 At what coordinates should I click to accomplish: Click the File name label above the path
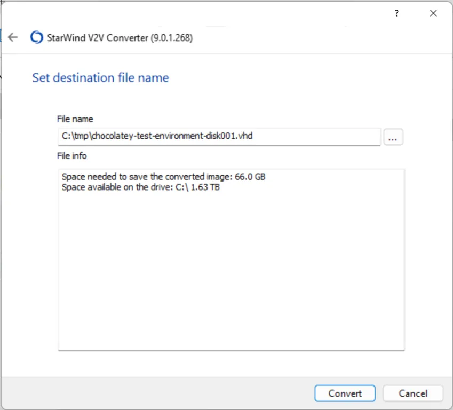pyautogui.click(x=75, y=119)
